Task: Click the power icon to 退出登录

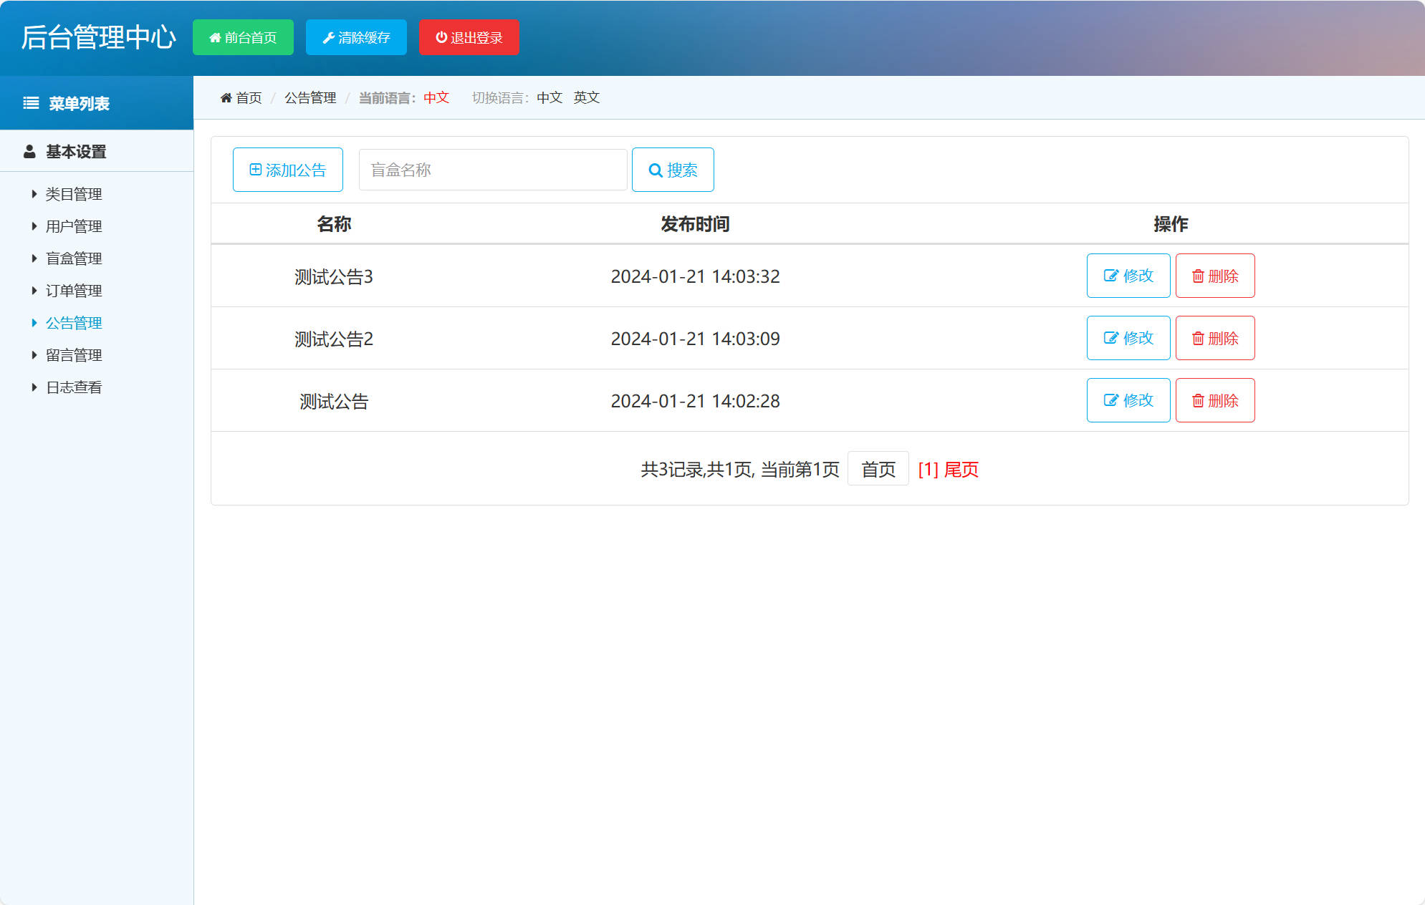Action: tap(440, 37)
